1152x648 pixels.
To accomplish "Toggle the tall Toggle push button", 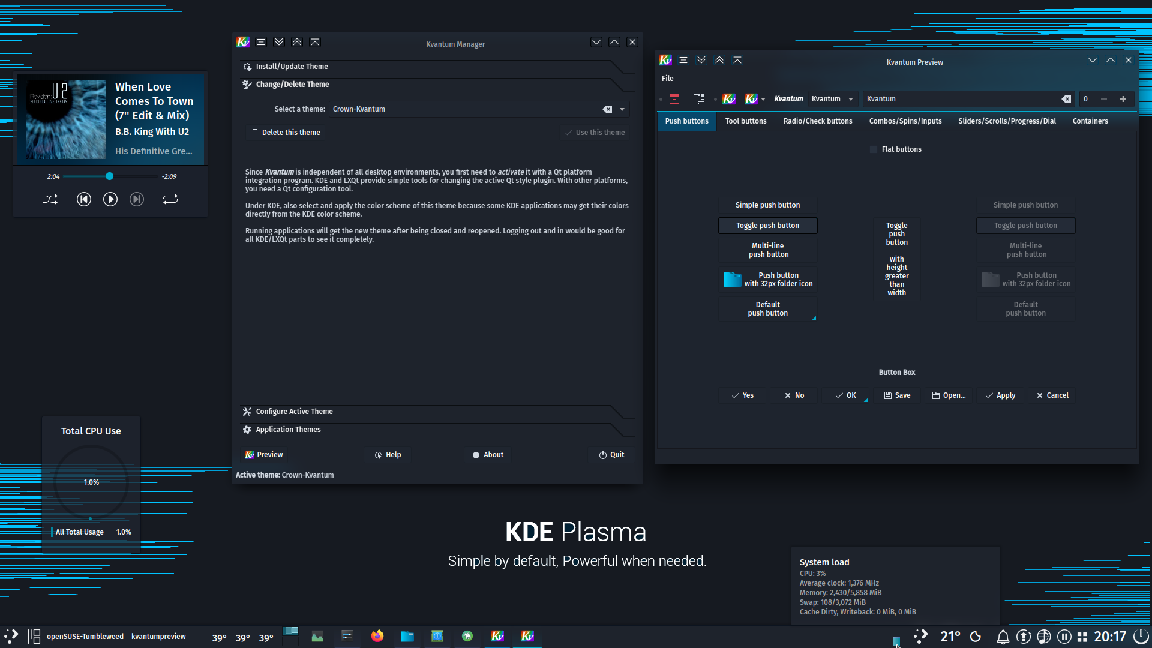I will [897, 259].
